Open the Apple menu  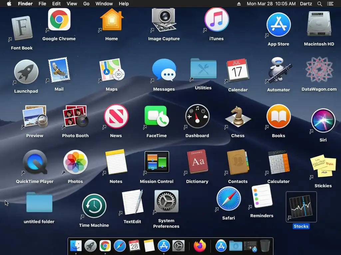point(9,4)
